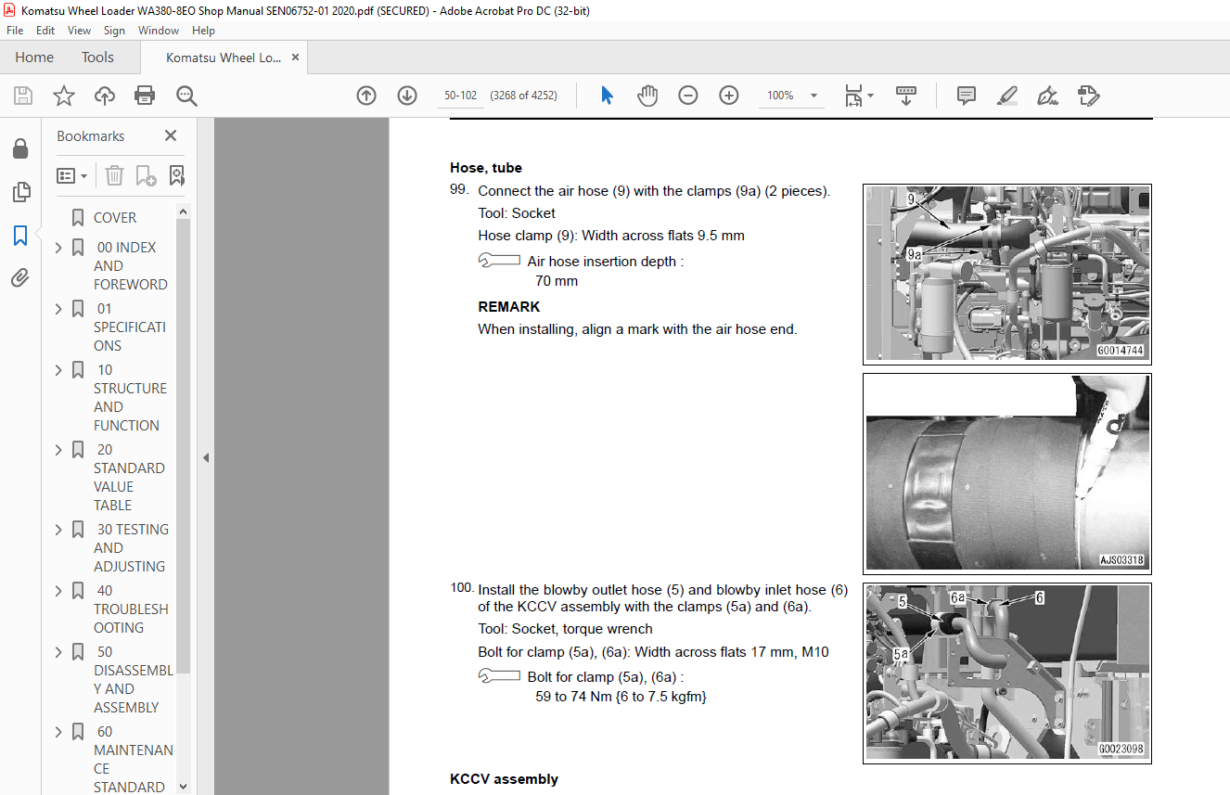Print the document with printer icon
The height and width of the screenshot is (795, 1230).
point(145,96)
